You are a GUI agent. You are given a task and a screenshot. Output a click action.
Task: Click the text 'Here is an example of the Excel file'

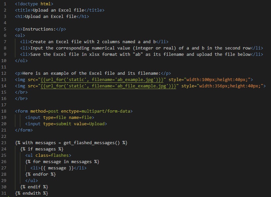tap(68, 73)
